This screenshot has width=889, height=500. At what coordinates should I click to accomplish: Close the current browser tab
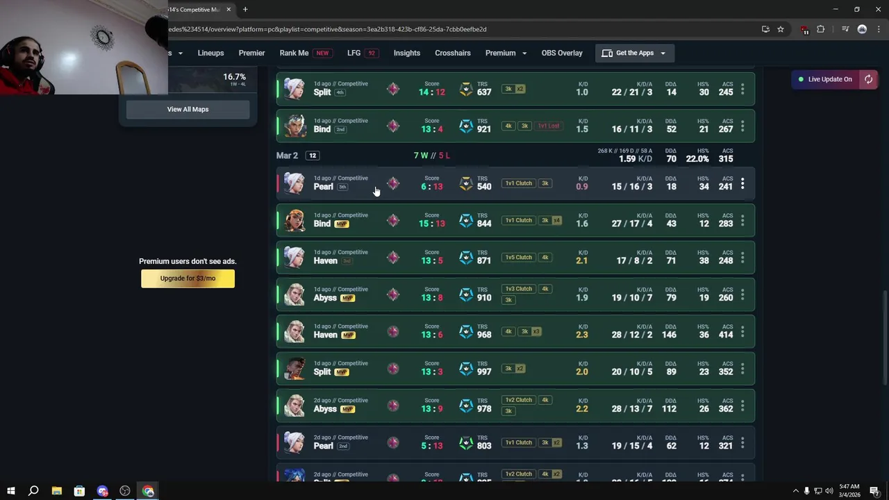229,10
